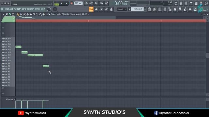209x117 pixels.
Task: Open the OPTIONS menu
Action: (30, 9)
